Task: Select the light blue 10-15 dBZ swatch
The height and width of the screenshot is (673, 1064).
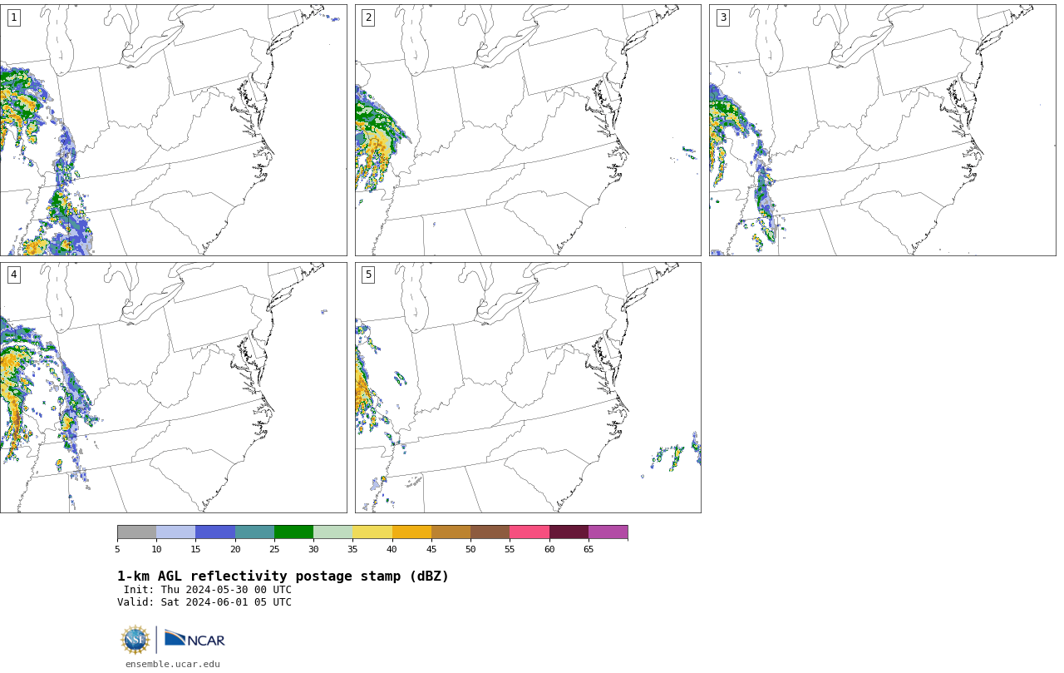Action: (x=176, y=532)
